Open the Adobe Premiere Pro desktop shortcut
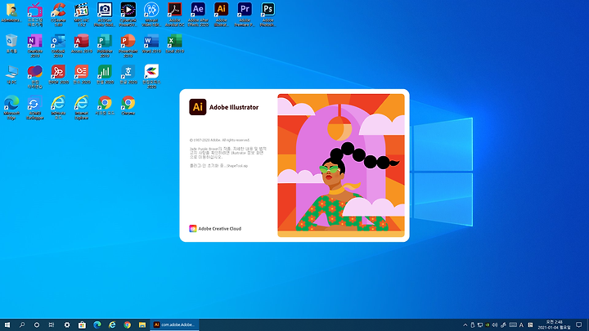Screen dimensions: 589x331 pyautogui.click(x=245, y=14)
